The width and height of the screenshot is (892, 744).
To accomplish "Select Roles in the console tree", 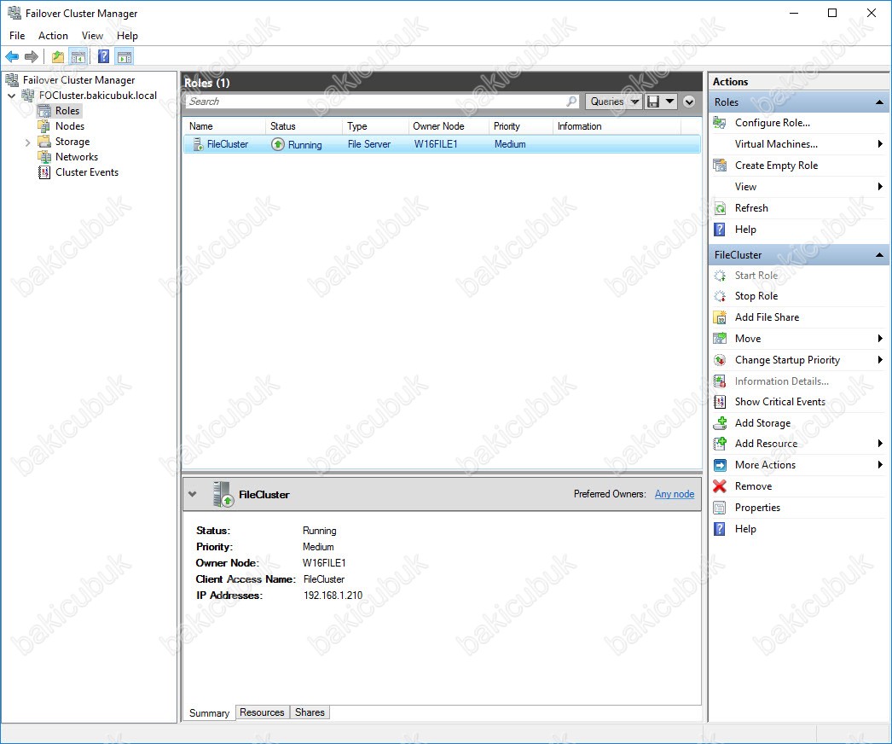I will click(67, 110).
